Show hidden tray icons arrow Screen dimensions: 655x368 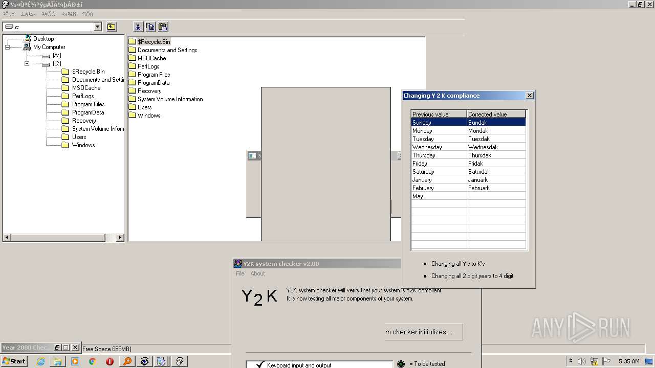click(571, 361)
